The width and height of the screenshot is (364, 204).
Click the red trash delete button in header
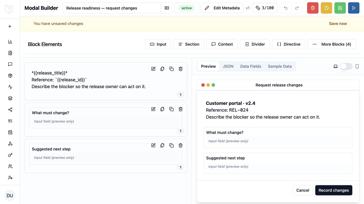[x=313, y=8]
